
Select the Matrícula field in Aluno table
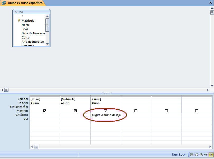tap(28, 21)
